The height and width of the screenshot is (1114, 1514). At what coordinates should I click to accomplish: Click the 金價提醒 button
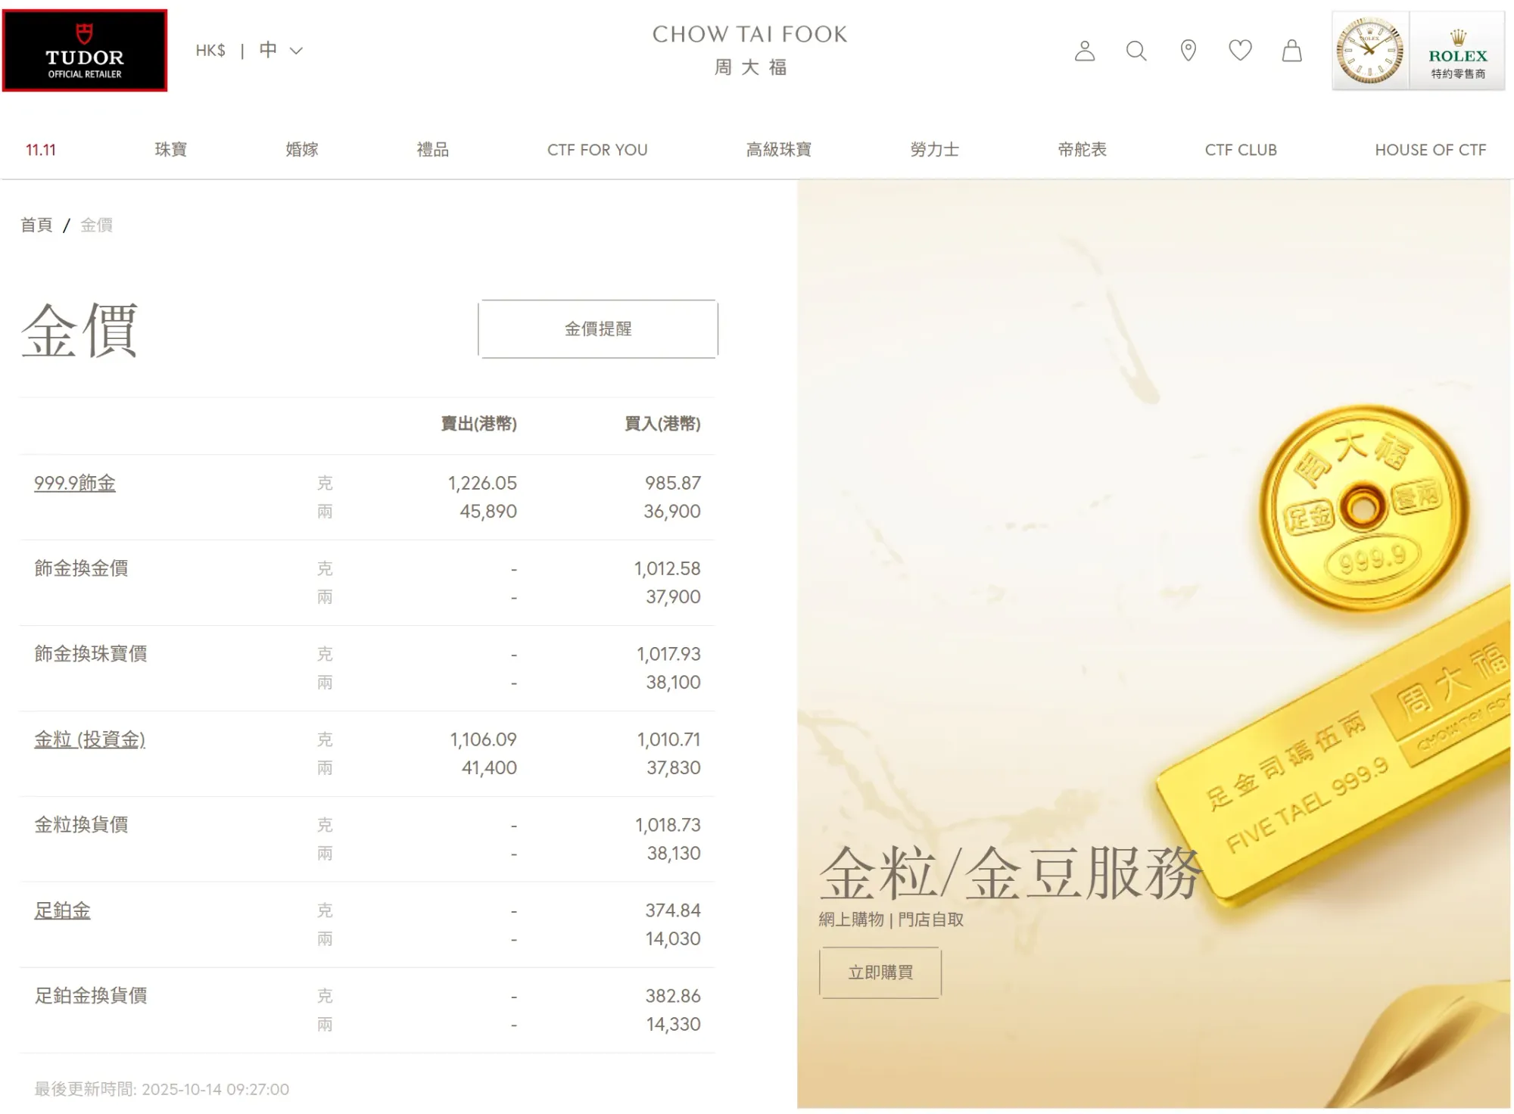[597, 328]
